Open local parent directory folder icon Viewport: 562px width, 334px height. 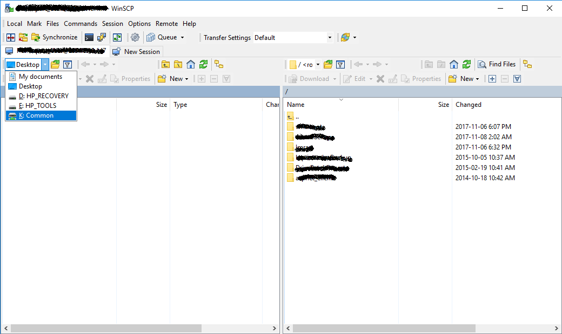pyautogui.click(x=165, y=65)
